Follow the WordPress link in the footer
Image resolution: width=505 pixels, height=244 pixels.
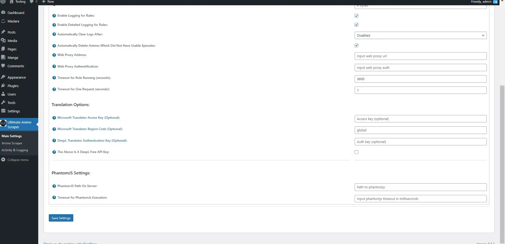point(90,243)
